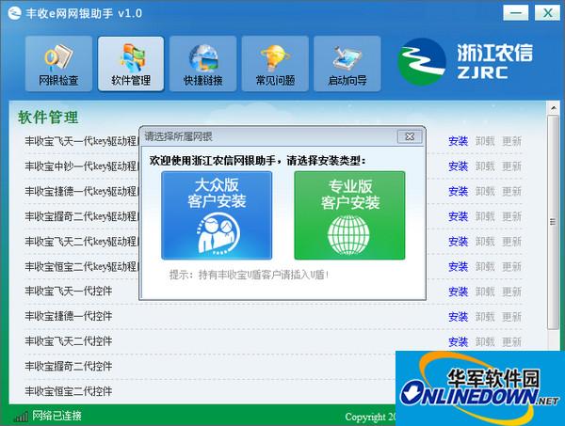Click 更新 for 丰收宝中钞一代key驱动程序
565x426 pixels.
[x=512, y=166]
